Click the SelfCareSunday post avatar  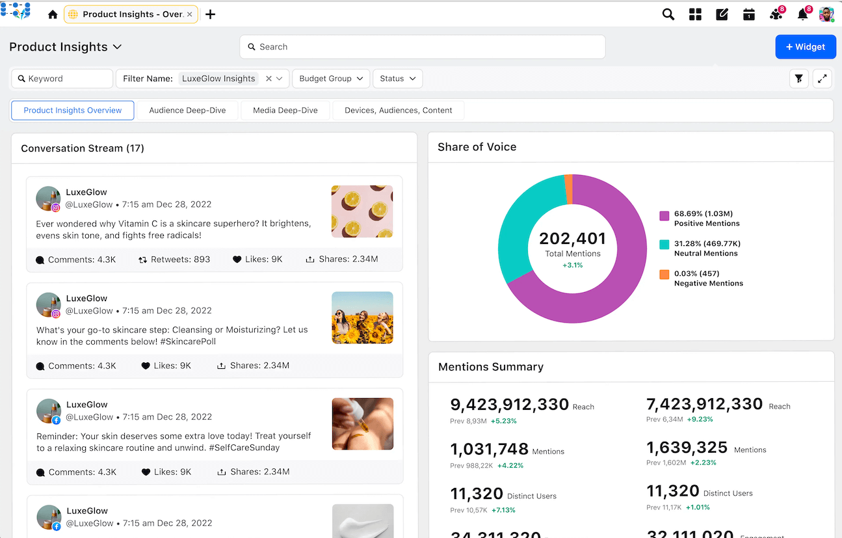(48, 412)
